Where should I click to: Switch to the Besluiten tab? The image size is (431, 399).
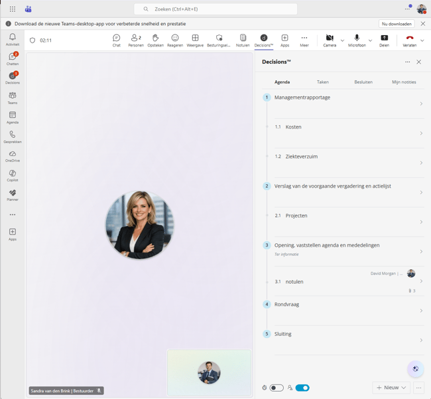point(363,82)
